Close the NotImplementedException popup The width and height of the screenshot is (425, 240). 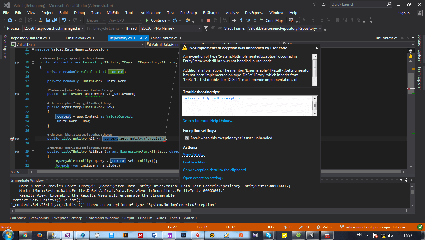pos(317,48)
